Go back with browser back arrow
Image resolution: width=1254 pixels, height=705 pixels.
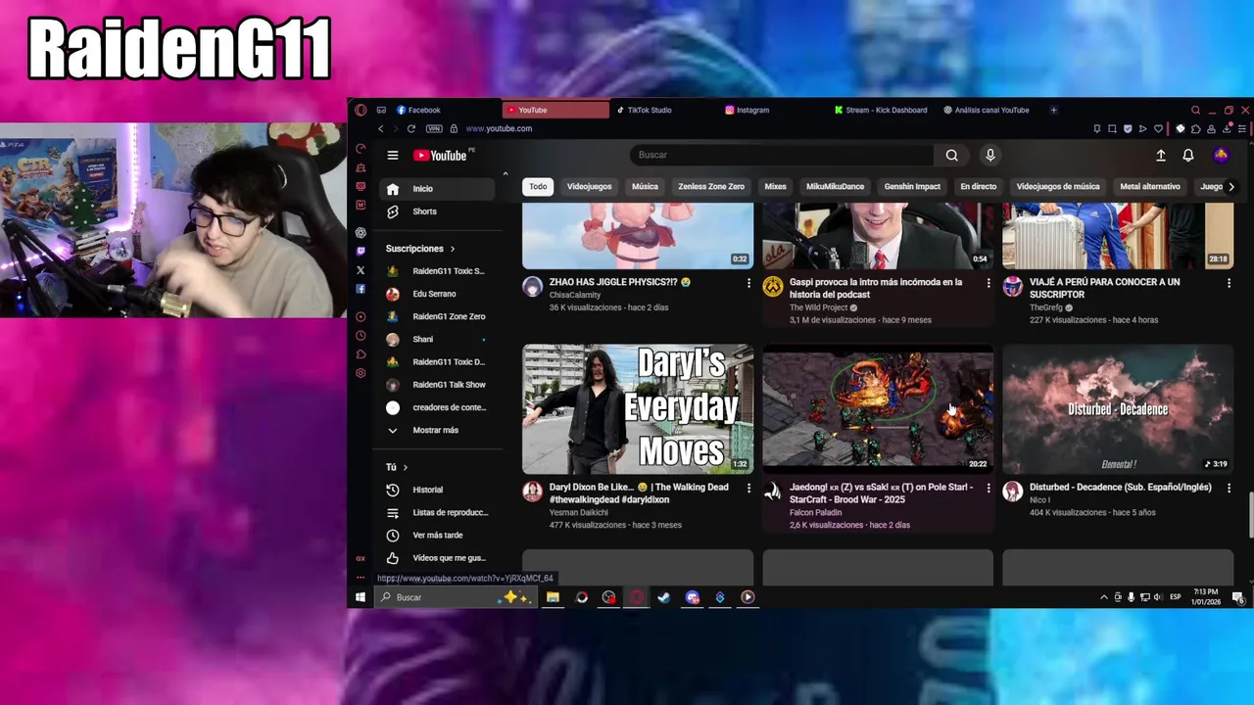[381, 128]
